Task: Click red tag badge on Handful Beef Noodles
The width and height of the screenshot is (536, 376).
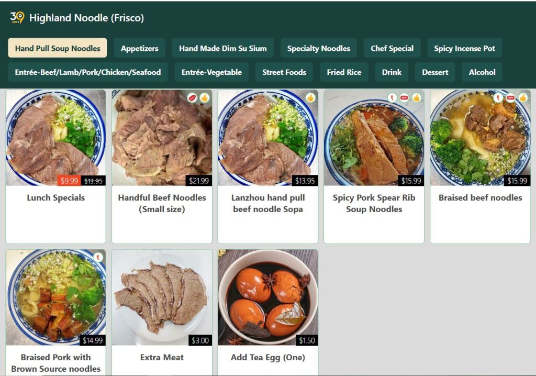Action: (192, 98)
